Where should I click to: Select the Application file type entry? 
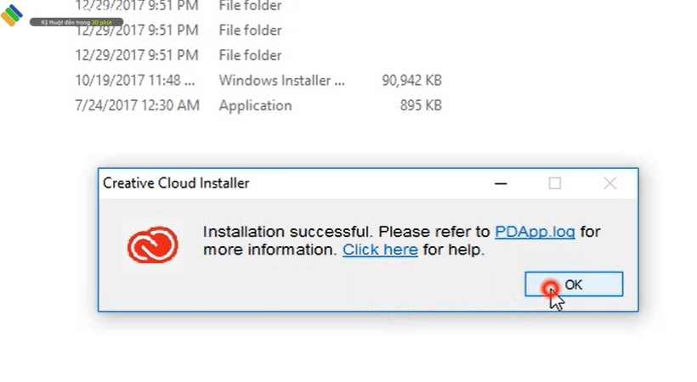point(255,106)
